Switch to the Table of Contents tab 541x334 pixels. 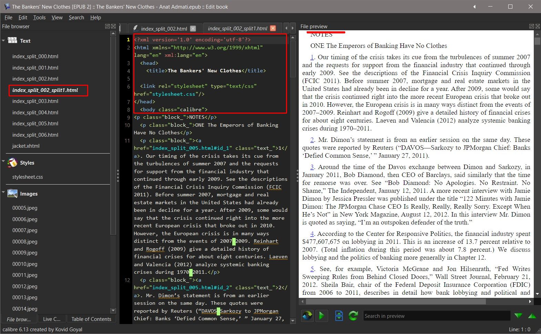pyautogui.click(x=91, y=319)
